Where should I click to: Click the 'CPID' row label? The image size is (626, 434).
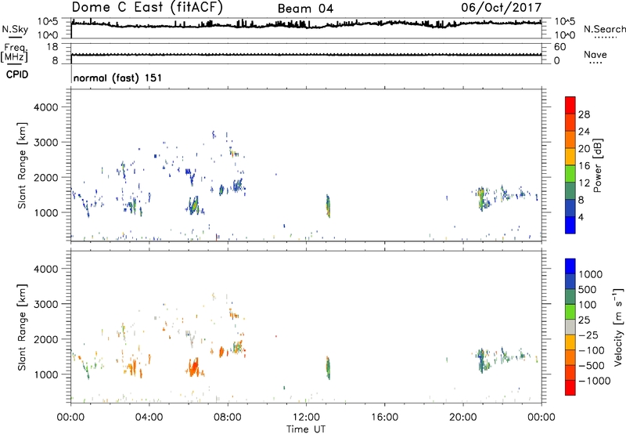pos(17,74)
